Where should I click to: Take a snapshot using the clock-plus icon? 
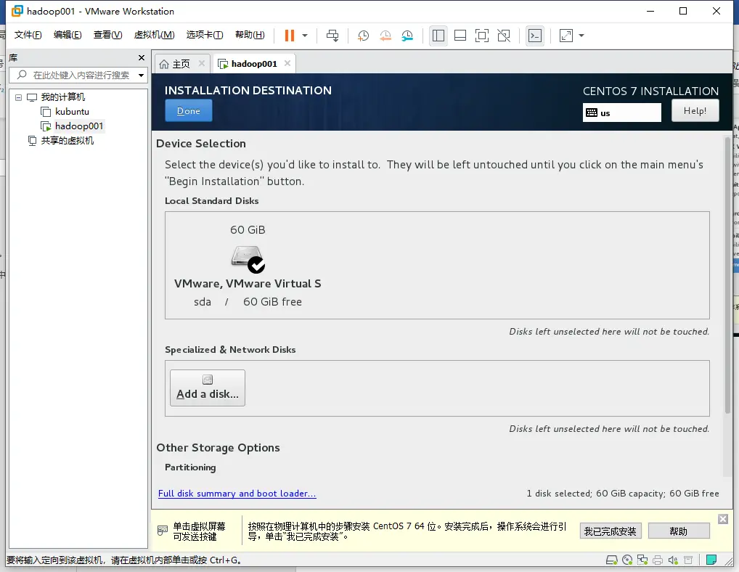pyautogui.click(x=363, y=36)
